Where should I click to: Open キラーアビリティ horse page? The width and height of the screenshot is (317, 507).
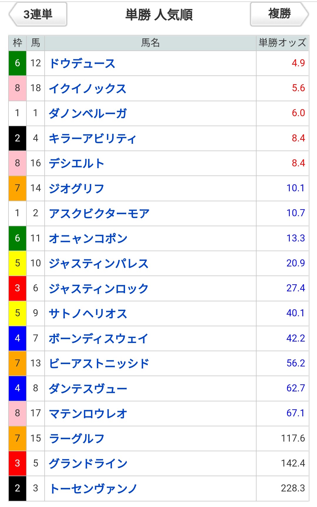pyautogui.click(x=92, y=138)
